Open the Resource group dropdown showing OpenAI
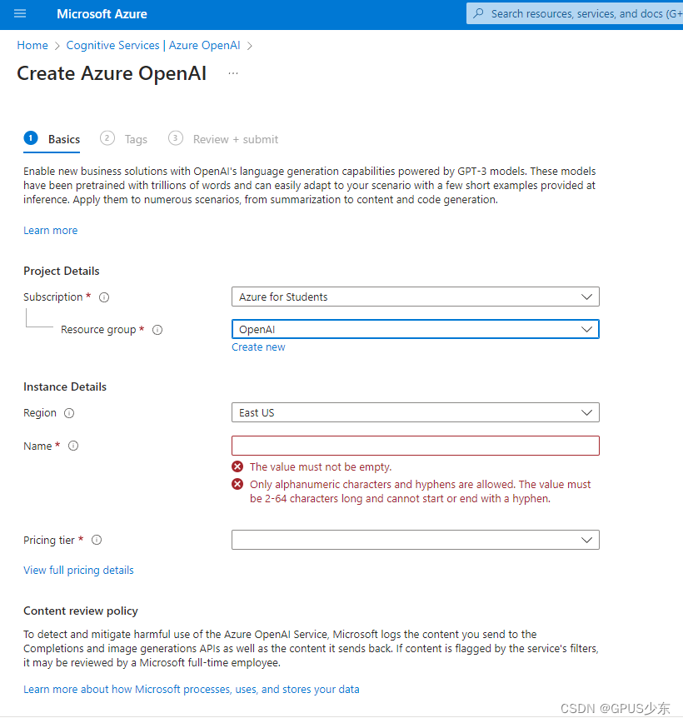Screen dimensions: 683x723 click(x=415, y=329)
